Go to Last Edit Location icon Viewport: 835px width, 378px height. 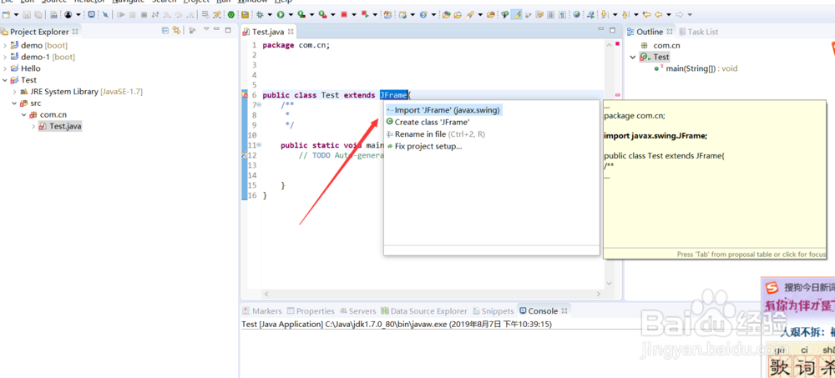647,14
